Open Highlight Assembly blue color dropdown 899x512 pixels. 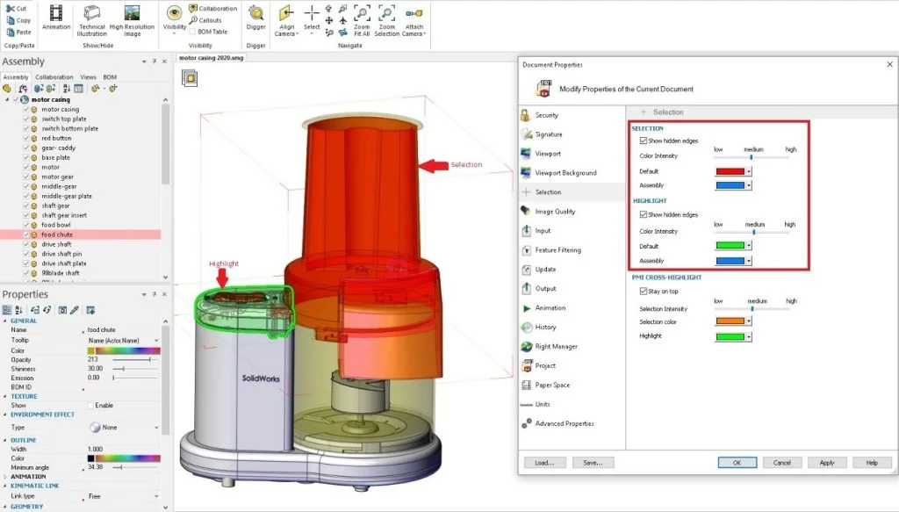point(749,261)
